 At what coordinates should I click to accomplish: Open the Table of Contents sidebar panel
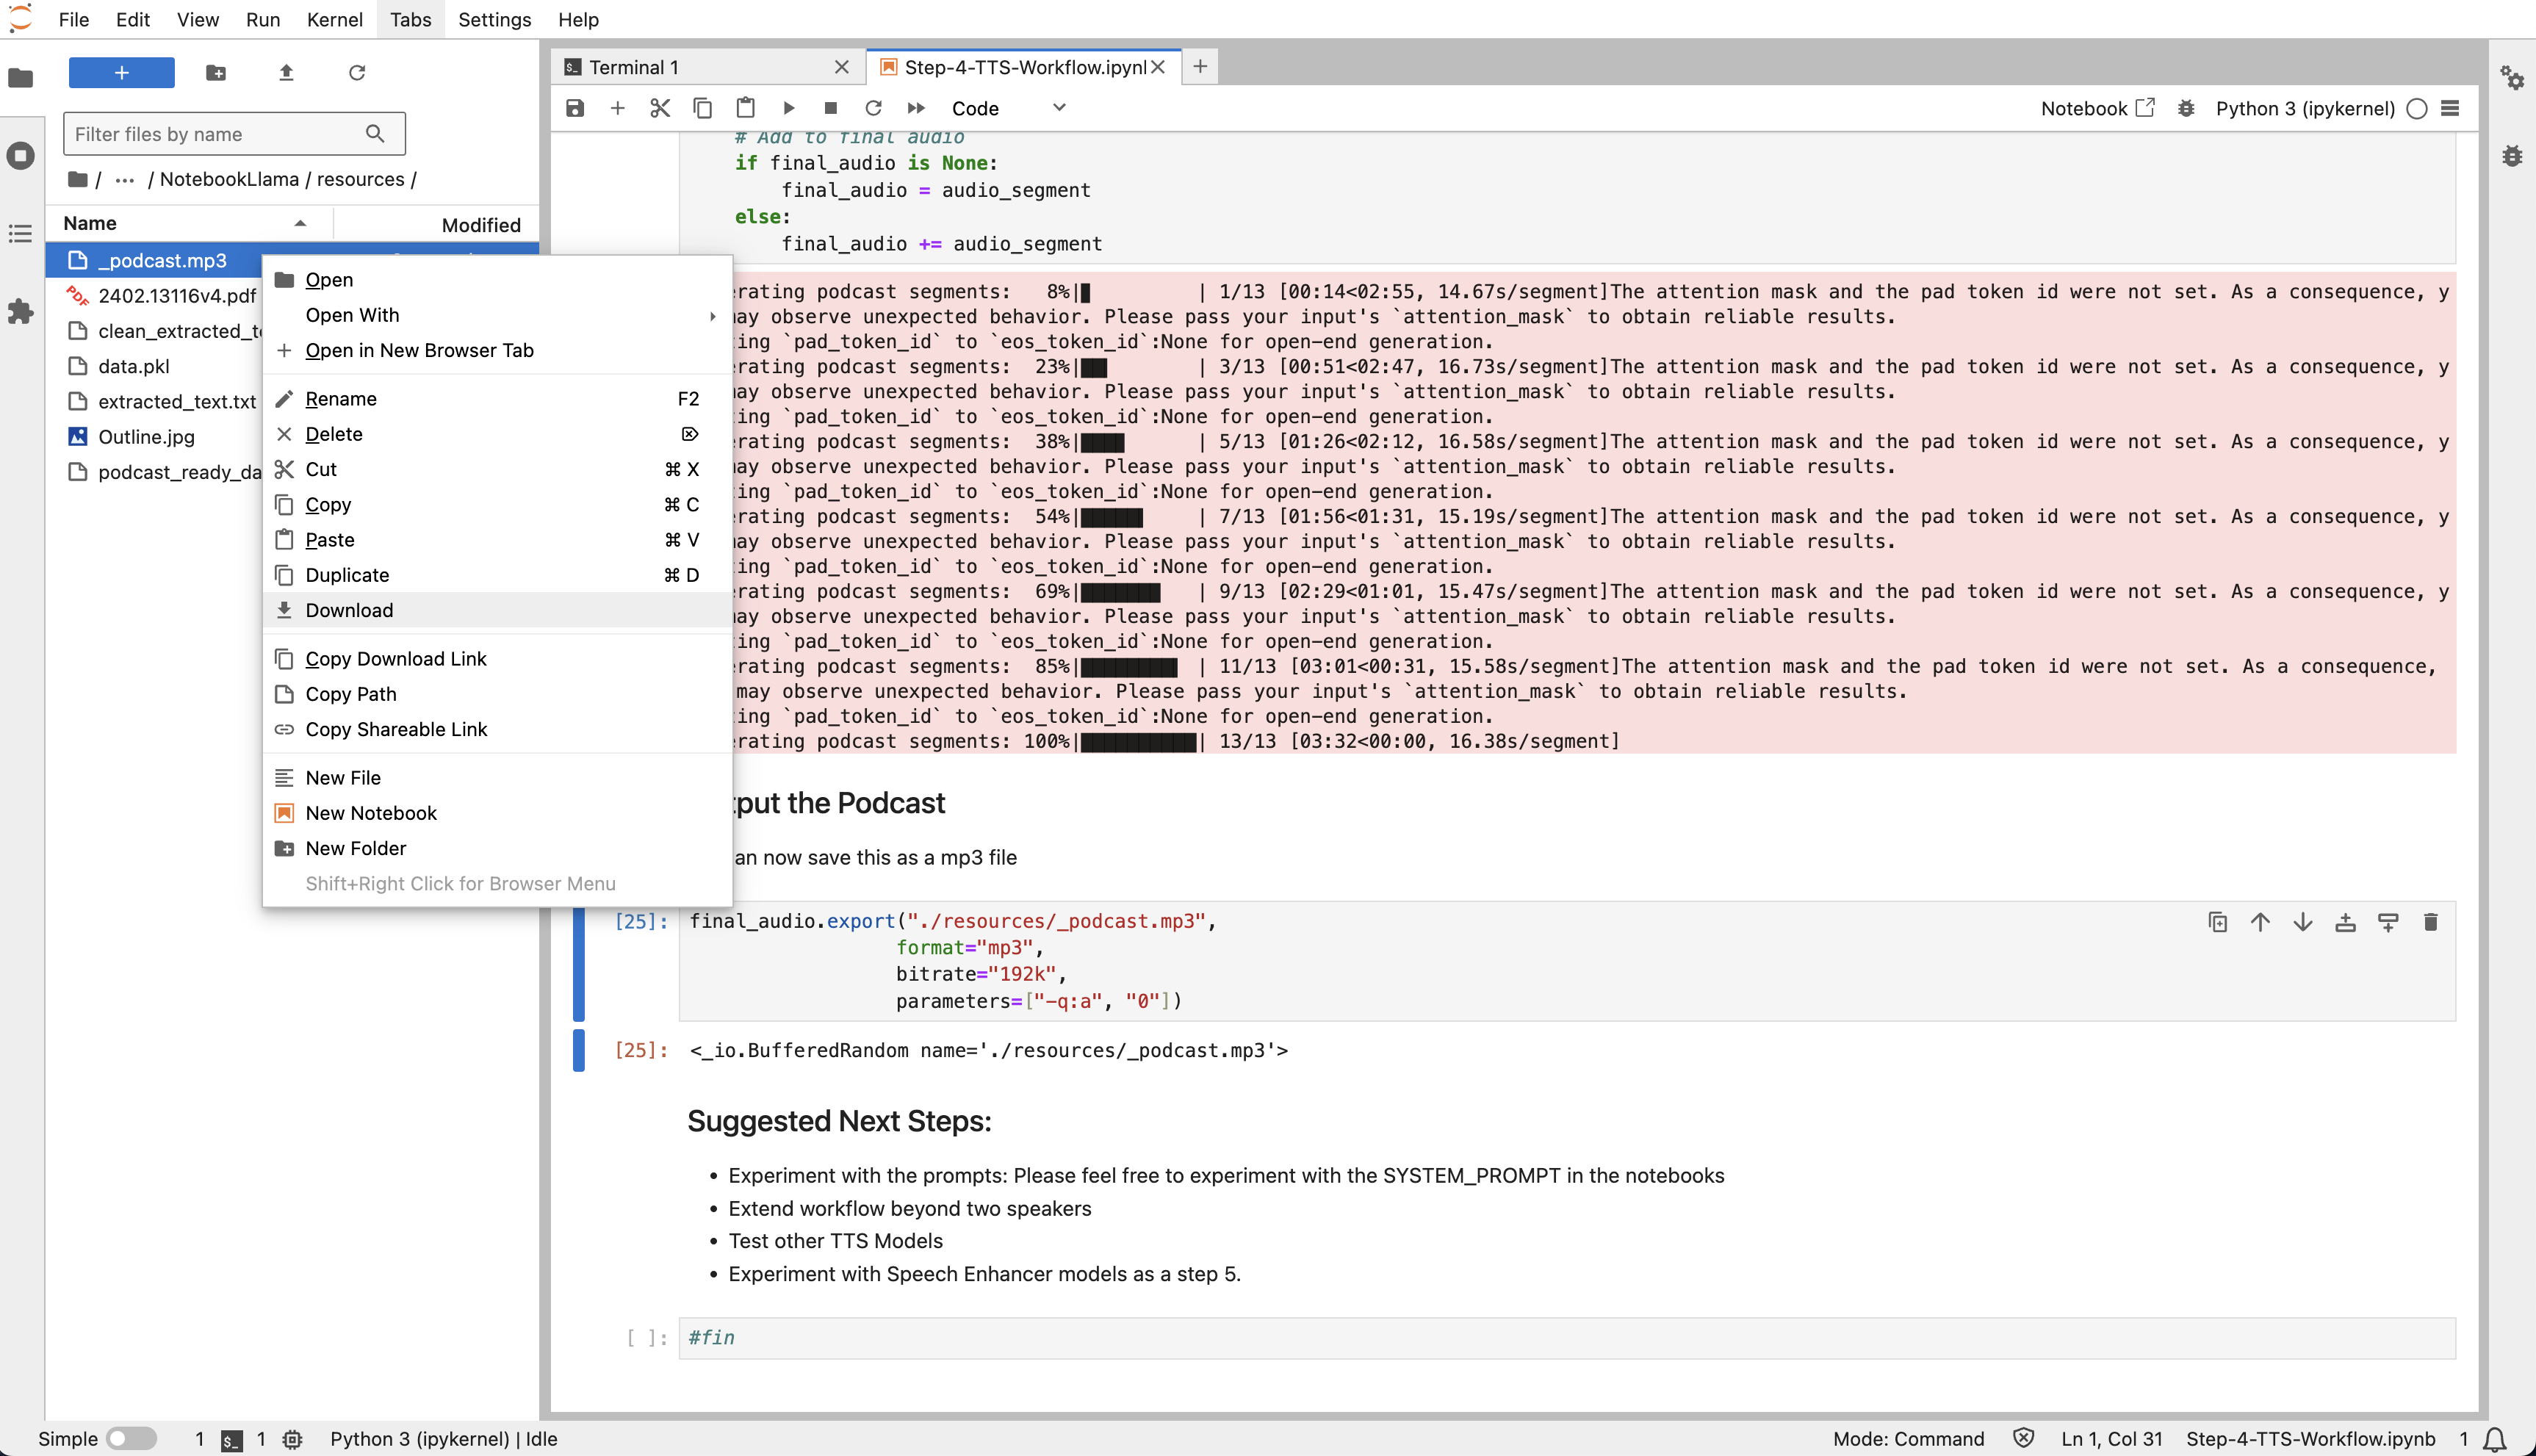20,233
